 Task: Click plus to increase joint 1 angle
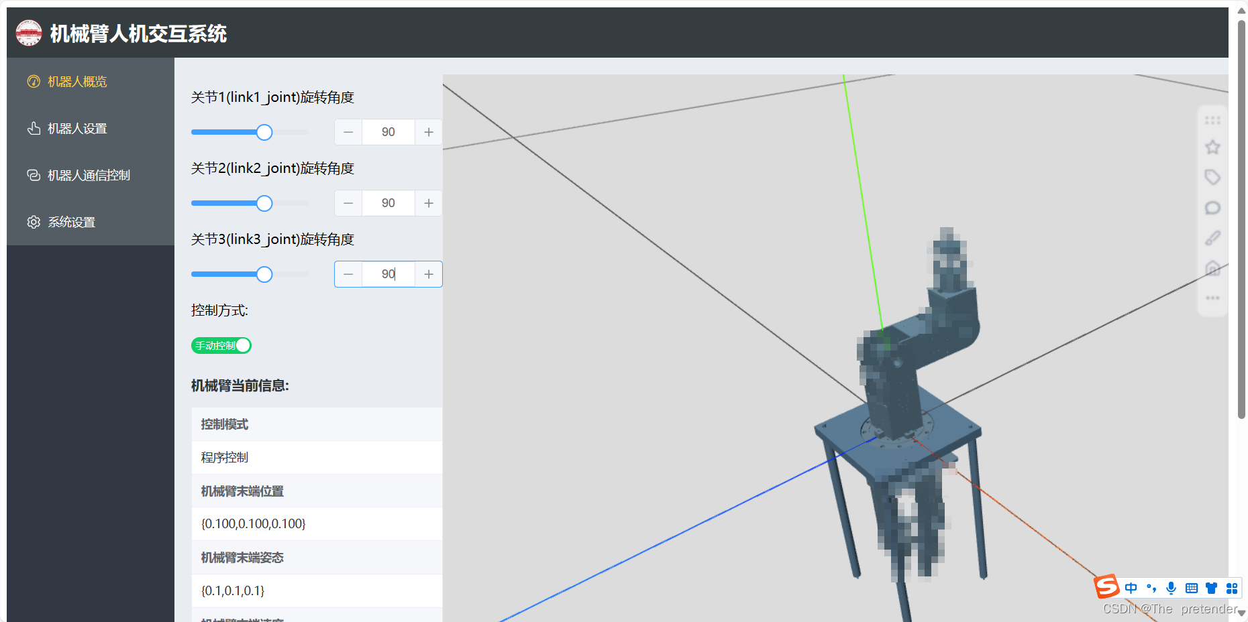428,131
